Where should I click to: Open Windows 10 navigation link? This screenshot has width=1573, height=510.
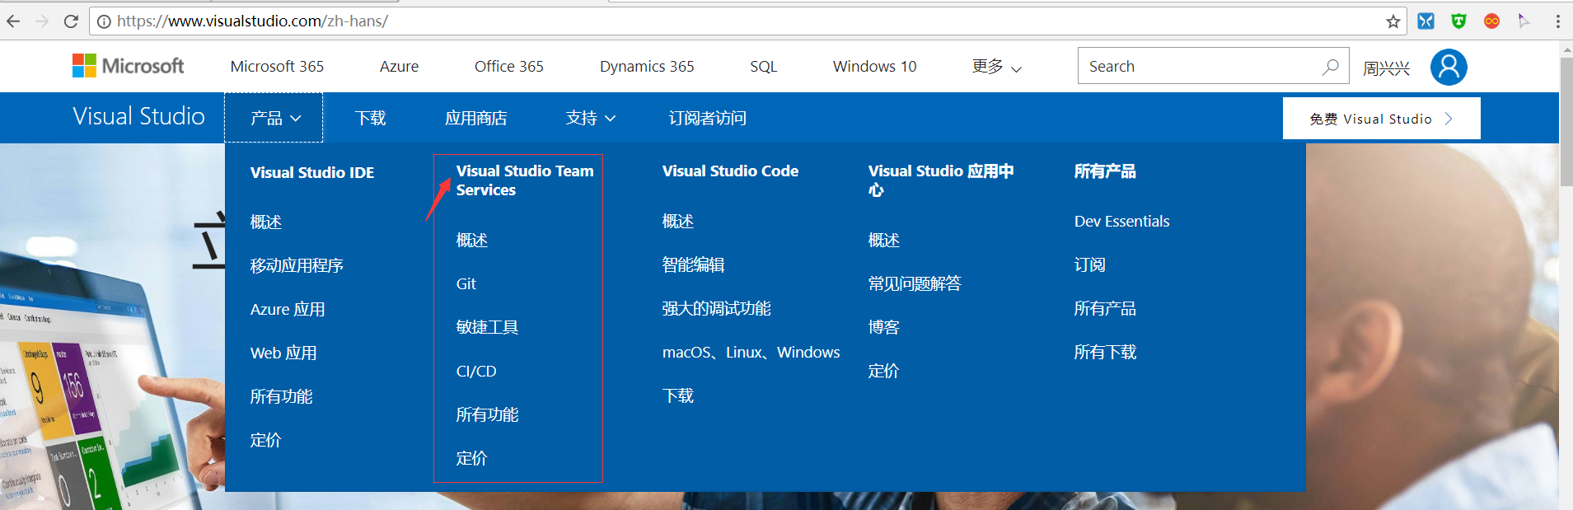874,67
